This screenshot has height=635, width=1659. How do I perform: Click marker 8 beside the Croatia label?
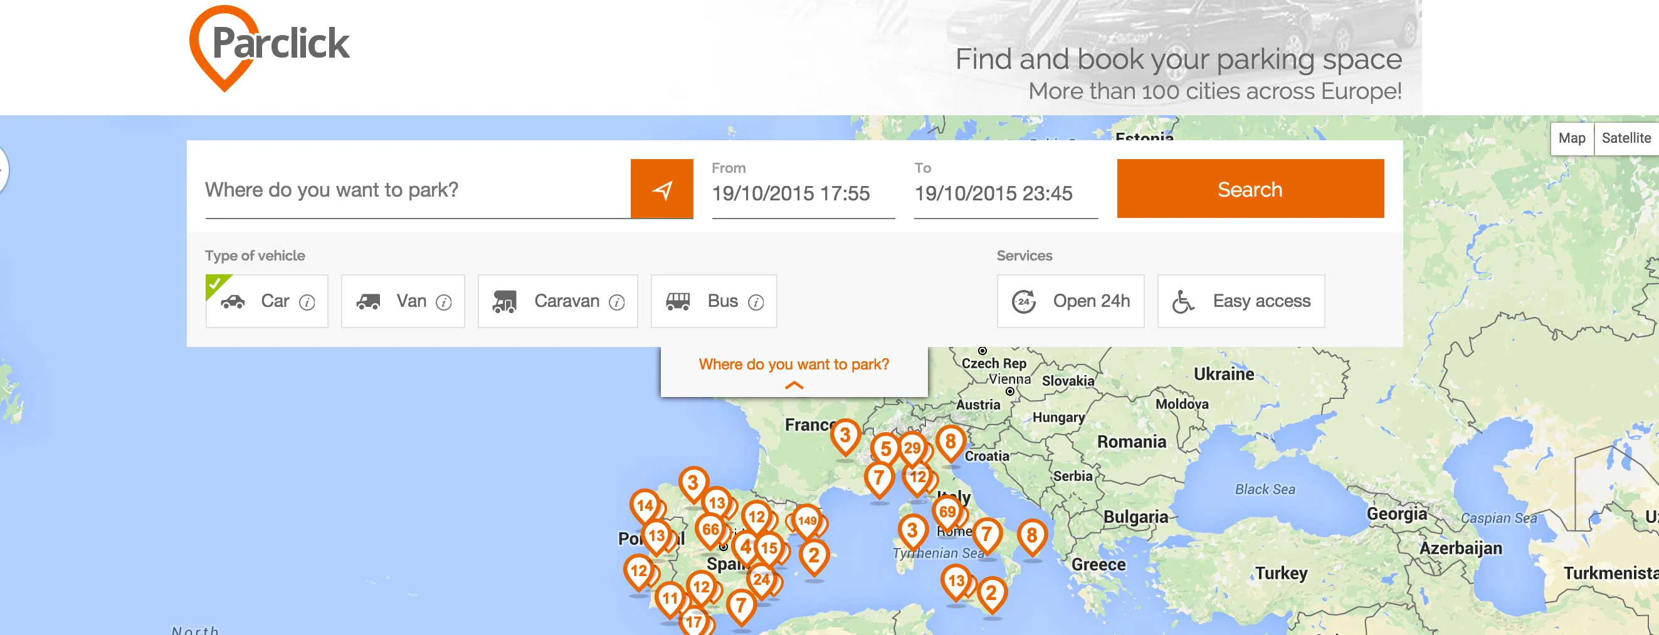pyautogui.click(x=951, y=442)
